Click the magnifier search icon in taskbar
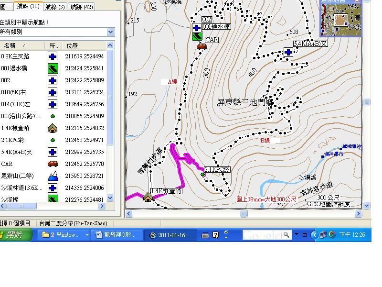382x287 pixels. [287, 235]
